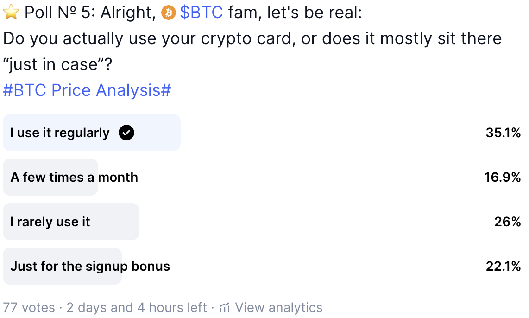529x318 pixels.
Task: Click the black checkmark on the selected option
Action: pos(126,133)
